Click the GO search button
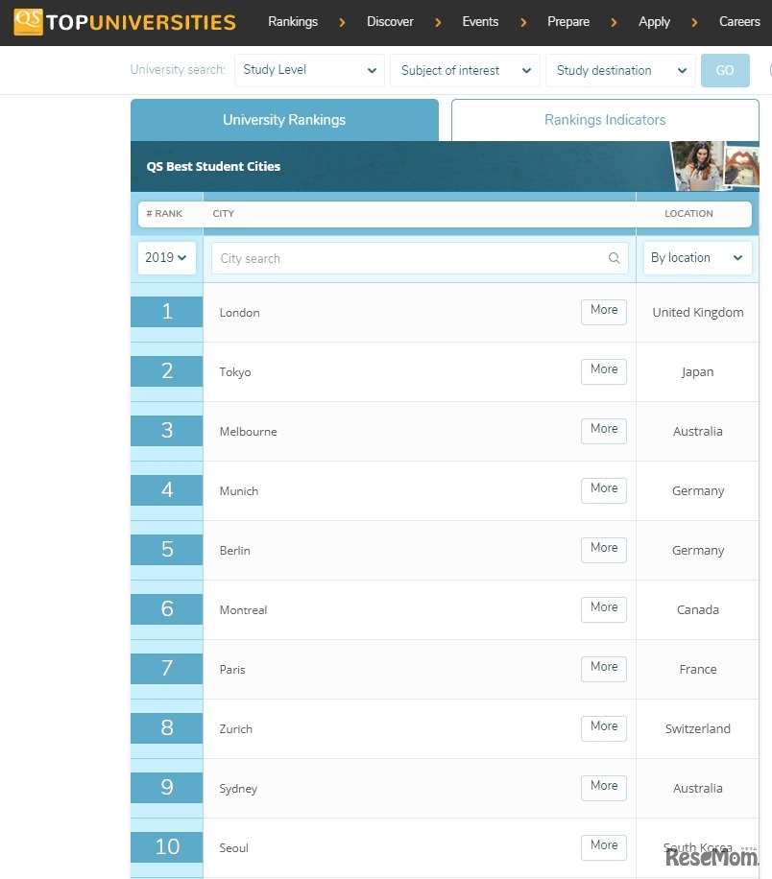 725,70
